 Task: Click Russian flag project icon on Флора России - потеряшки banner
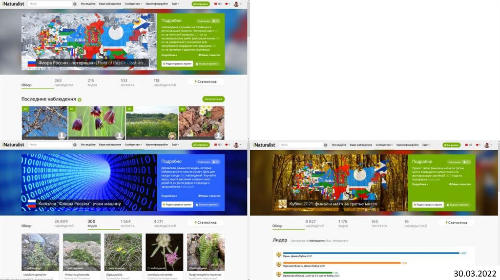(32, 63)
